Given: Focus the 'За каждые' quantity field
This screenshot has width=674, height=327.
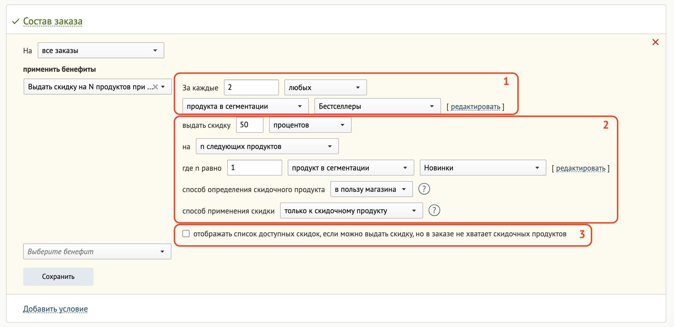Looking at the screenshot, I should click(x=251, y=87).
